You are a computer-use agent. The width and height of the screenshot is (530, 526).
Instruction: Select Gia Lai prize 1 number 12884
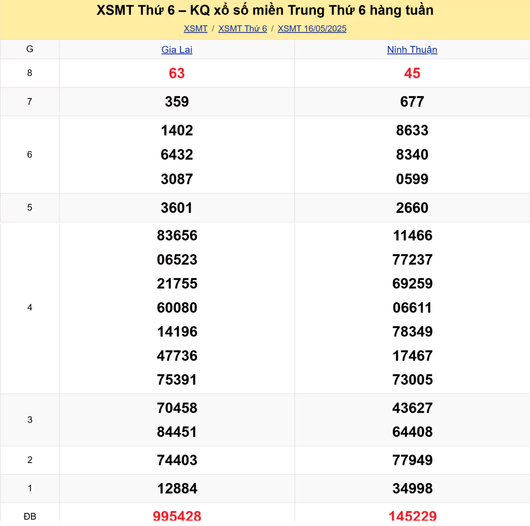pos(177,489)
